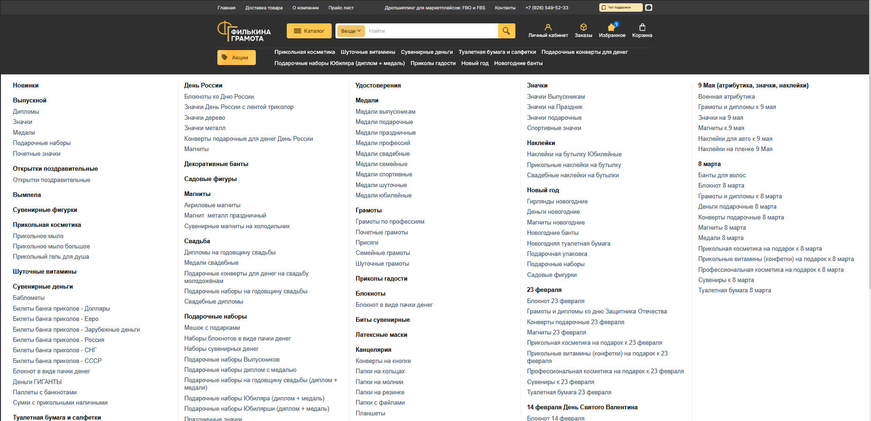
Task: Open the Личный кабинет profile icon
Action: pos(548,27)
